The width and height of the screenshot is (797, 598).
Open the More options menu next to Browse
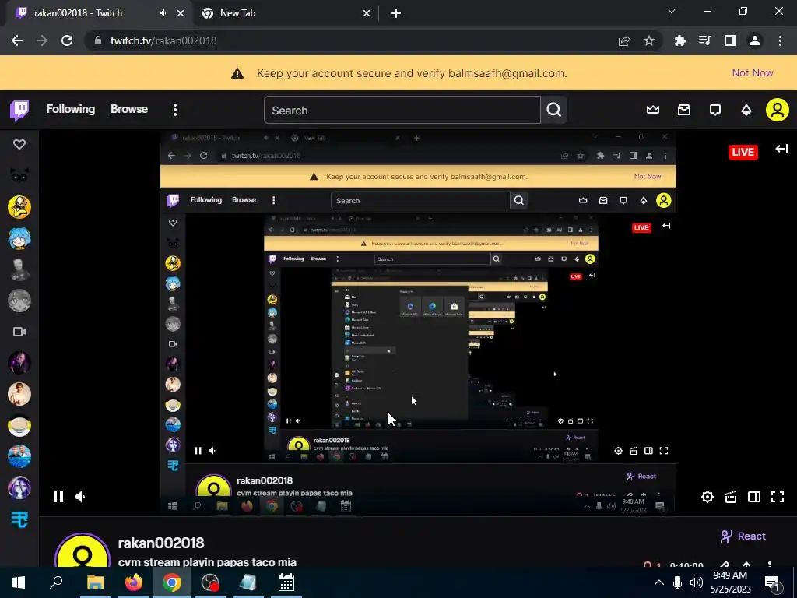175,110
